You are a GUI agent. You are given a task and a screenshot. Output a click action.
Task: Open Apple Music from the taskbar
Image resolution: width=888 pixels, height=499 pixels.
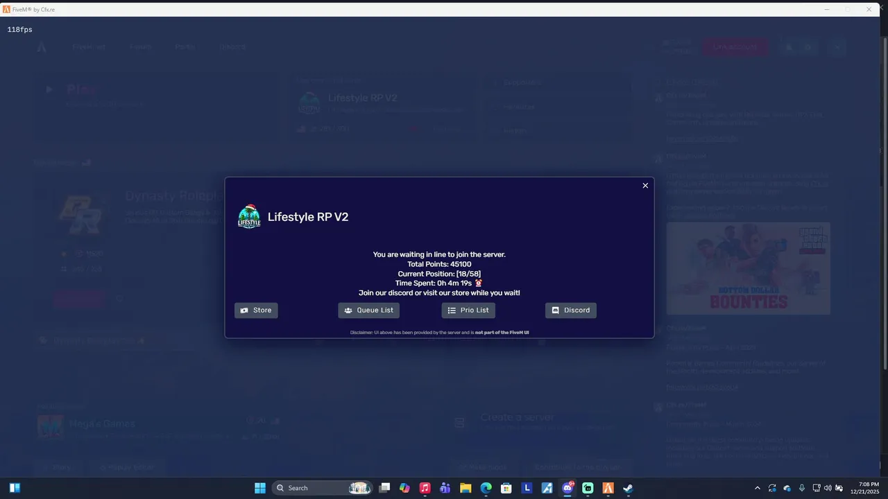425,488
